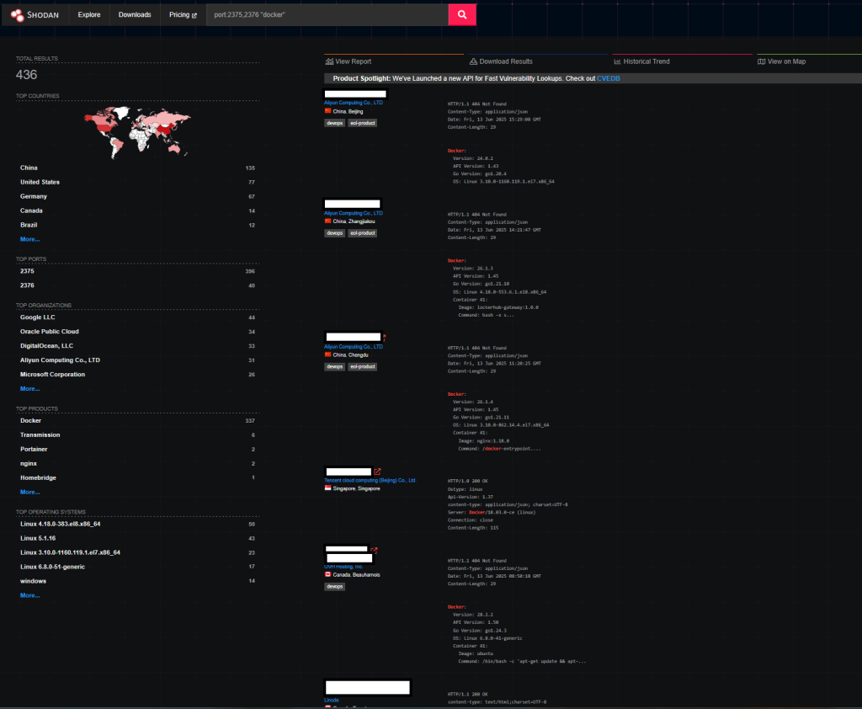862x709 pixels.
Task: Expand More under Top Operating Systems
Action: click(29, 595)
